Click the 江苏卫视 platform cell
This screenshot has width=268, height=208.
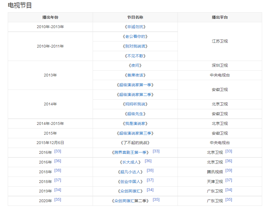coord(220,41)
